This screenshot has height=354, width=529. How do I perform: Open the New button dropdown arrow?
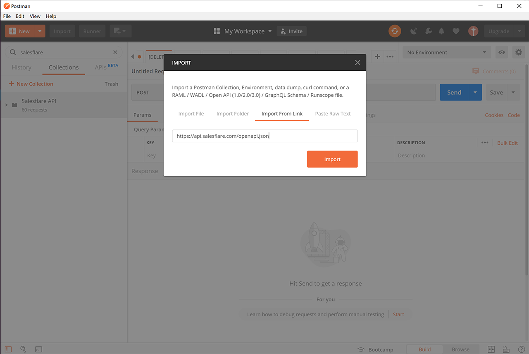click(40, 31)
